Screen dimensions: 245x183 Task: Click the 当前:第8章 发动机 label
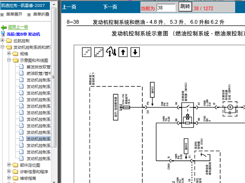(23, 34)
